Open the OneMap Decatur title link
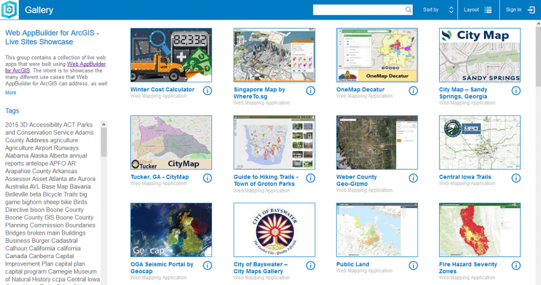Image resolution: width=541 pixels, height=285 pixels. (360, 89)
